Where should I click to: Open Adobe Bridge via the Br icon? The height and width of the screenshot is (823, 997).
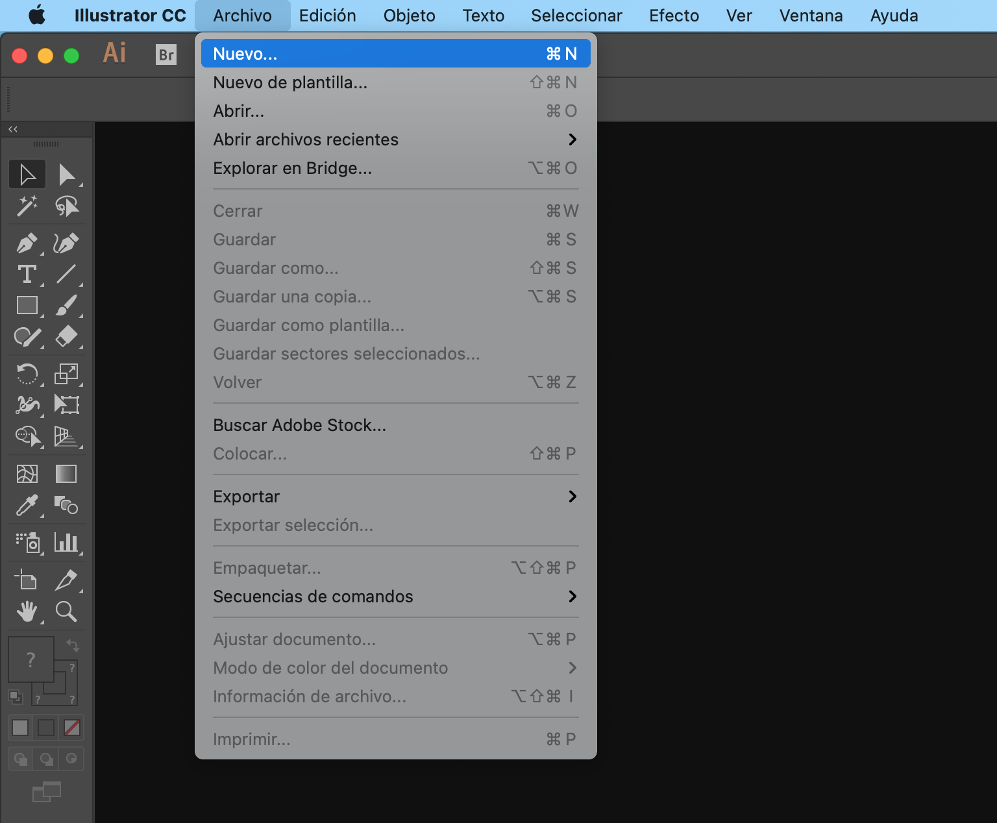(x=166, y=55)
